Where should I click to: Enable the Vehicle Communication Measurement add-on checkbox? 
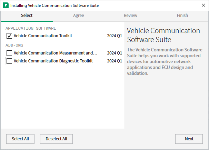pos(9,53)
